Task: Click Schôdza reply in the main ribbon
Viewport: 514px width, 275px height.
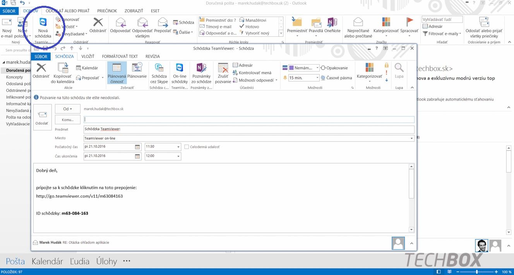Action: click(x=183, y=22)
